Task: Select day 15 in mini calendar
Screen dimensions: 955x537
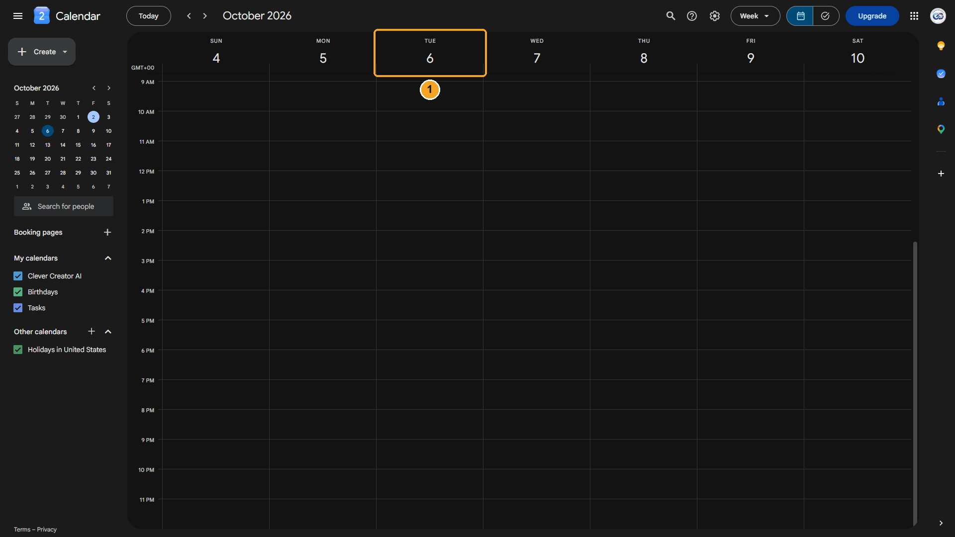Action: point(78,145)
